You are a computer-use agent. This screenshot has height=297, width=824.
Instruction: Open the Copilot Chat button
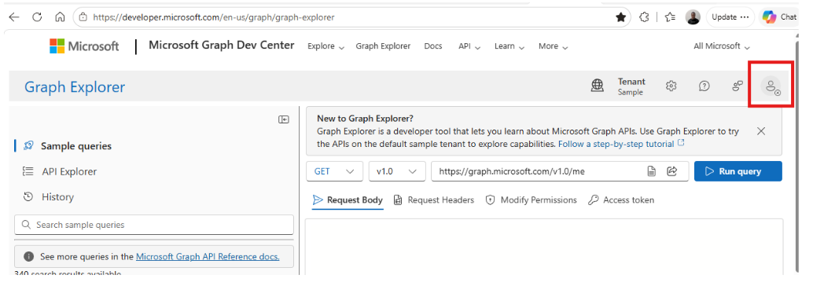pyautogui.click(x=780, y=16)
